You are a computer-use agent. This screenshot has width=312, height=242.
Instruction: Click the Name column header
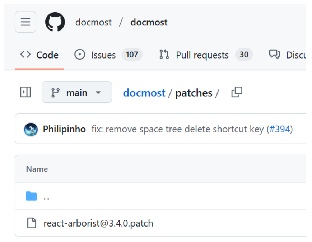(37, 169)
